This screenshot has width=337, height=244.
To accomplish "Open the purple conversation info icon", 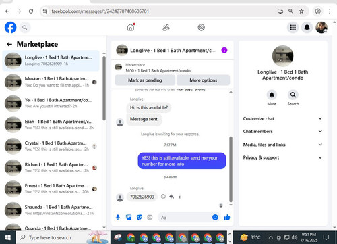I will (x=224, y=50).
